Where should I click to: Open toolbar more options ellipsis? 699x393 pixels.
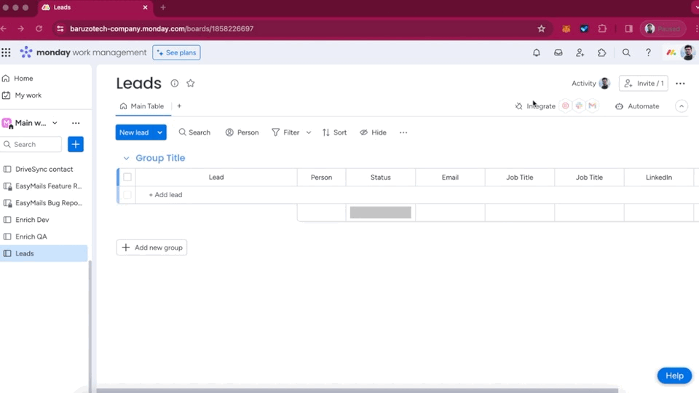[403, 132]
